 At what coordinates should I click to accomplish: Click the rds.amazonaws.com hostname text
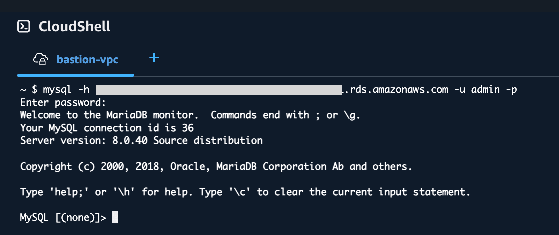[x=395, y=90]
